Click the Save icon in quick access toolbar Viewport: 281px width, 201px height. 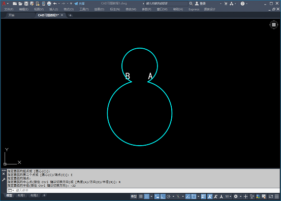tap(26, 4)
